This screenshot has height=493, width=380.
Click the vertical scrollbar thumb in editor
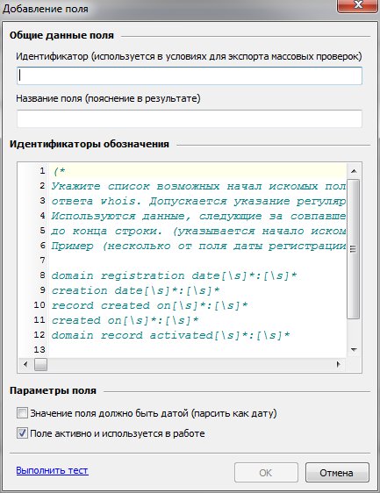(x=354, y=249)
